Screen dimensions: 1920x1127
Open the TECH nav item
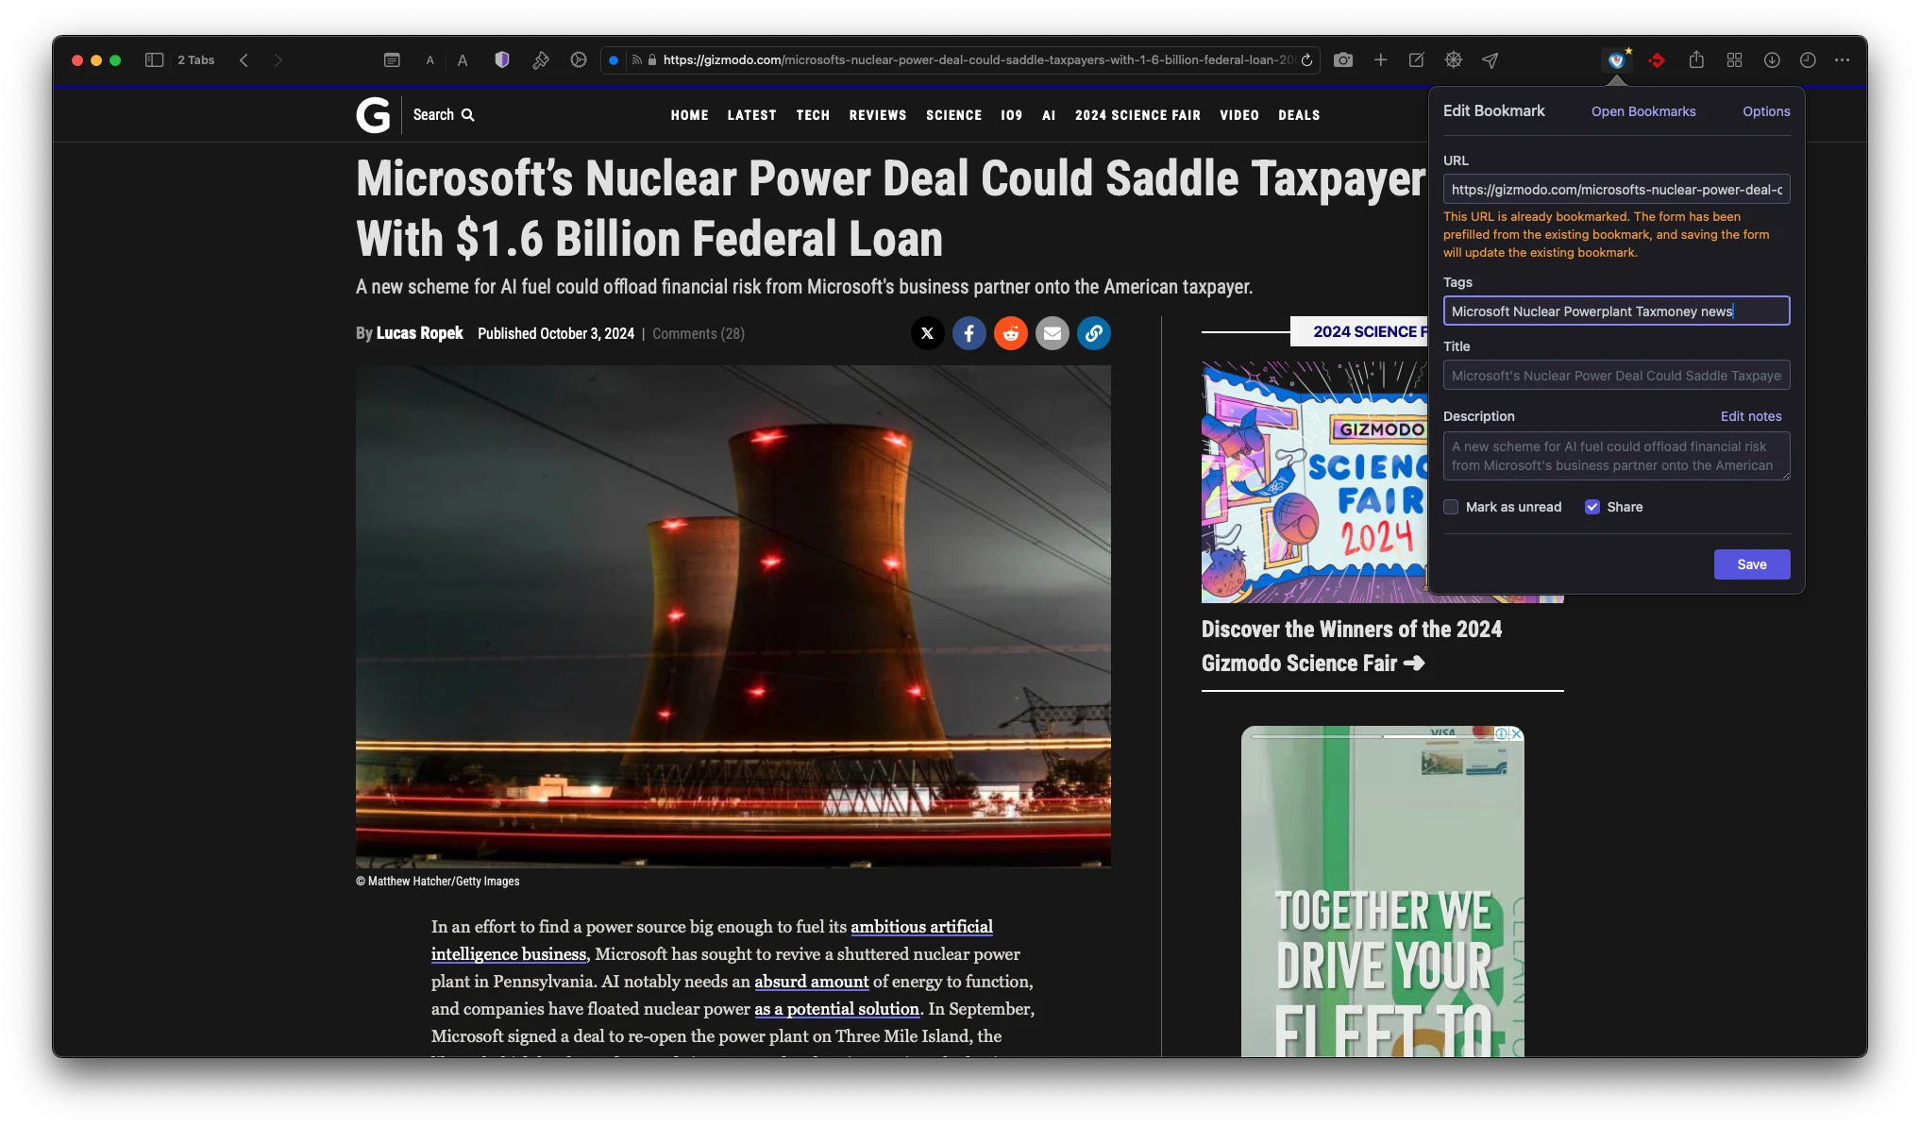click(x=813, y=115)
